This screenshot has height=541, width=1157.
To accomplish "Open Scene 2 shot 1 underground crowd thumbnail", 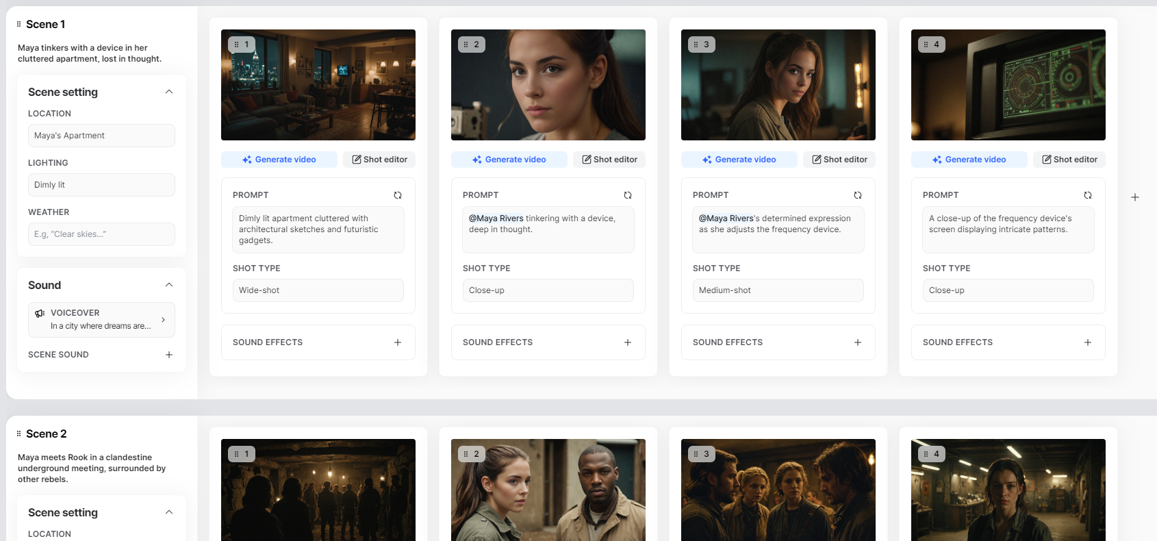I will [318, 490].
